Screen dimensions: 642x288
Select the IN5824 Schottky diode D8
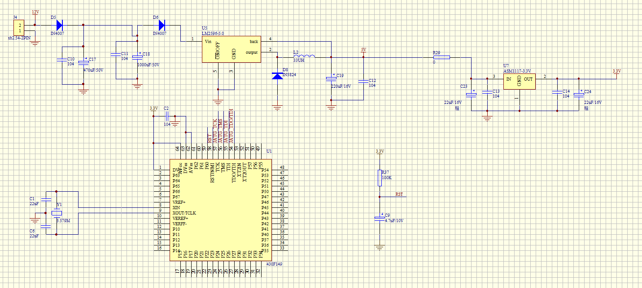[x=278, y=75]
